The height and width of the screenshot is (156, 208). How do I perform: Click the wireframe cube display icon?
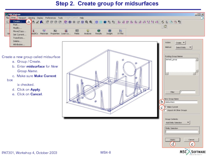coord(97,22)
